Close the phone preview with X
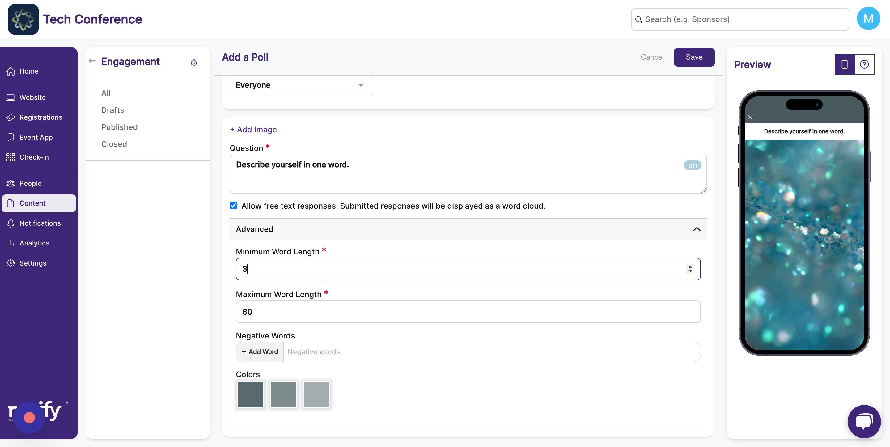The height and width of the screenshot is (447, 890). pos(750,117)
